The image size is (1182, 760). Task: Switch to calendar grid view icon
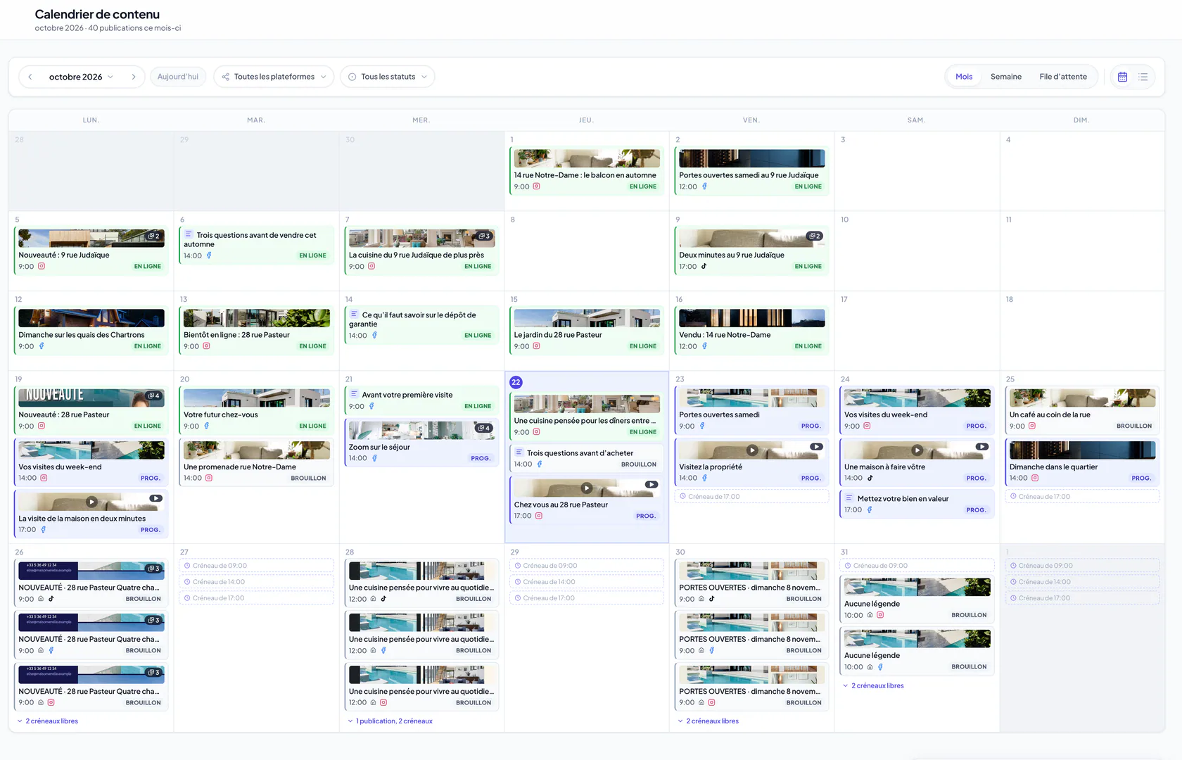(1123, 77)
